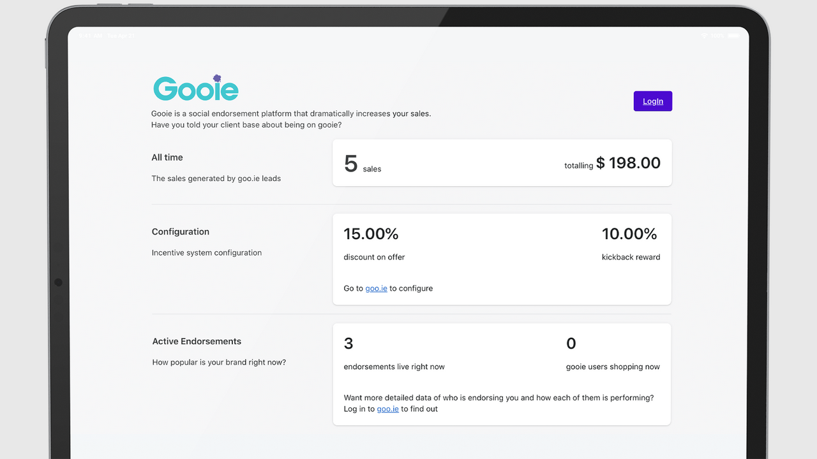Click the 15.00% discount on offer value
Image resolution: width=817 pixels, height=459 pixels.
coord(371,234)
